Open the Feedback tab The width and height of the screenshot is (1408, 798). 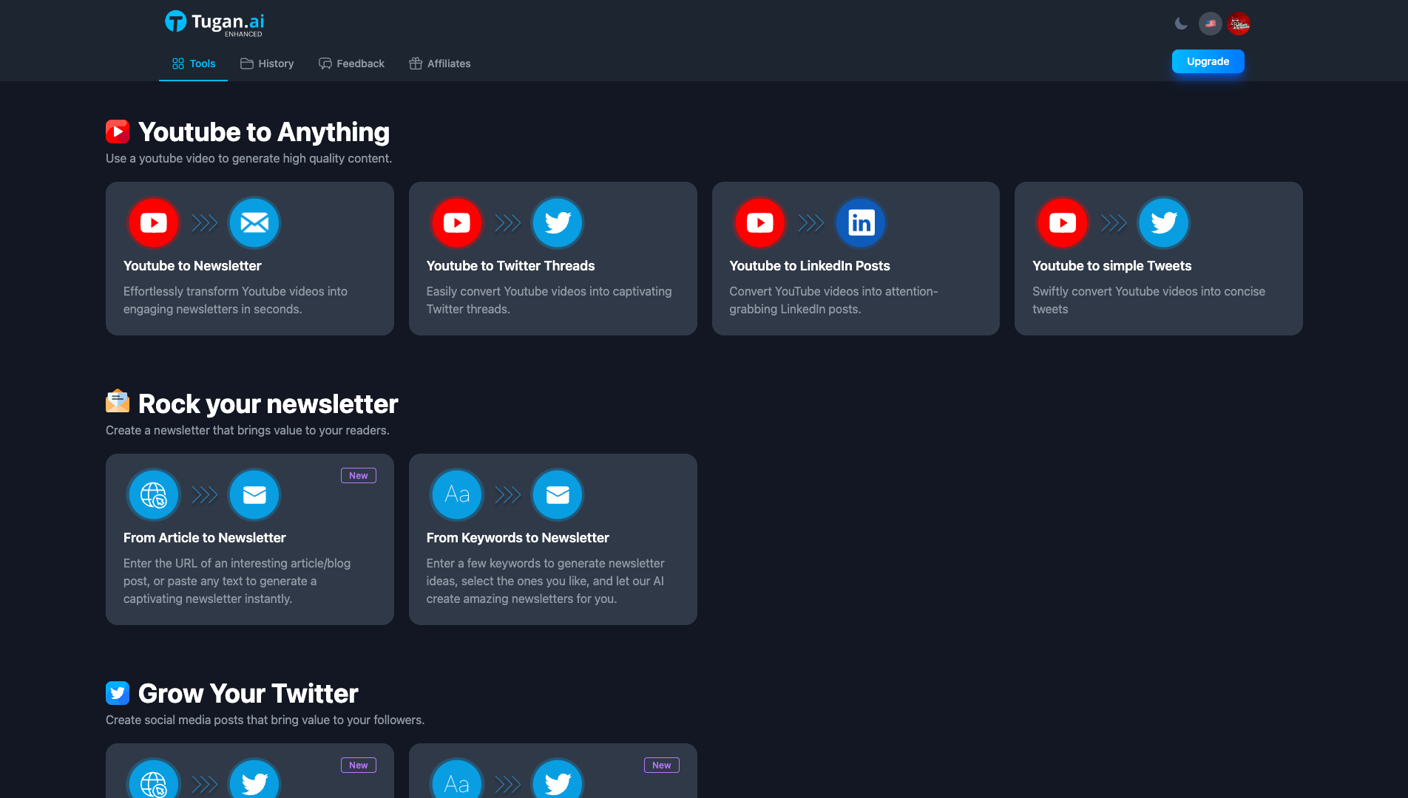(x=351, y=64)
